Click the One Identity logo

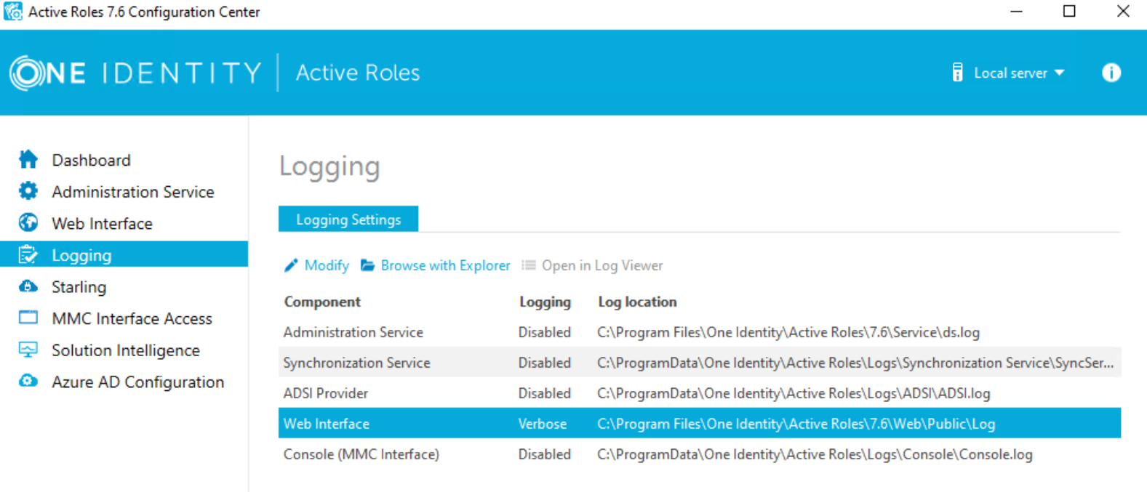tap(135, 73)
